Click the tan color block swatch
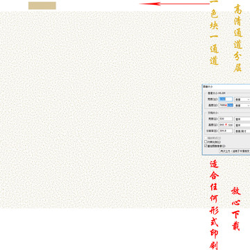Image resolution: width=250 pixels, height=250 pixels. [42, 6]
